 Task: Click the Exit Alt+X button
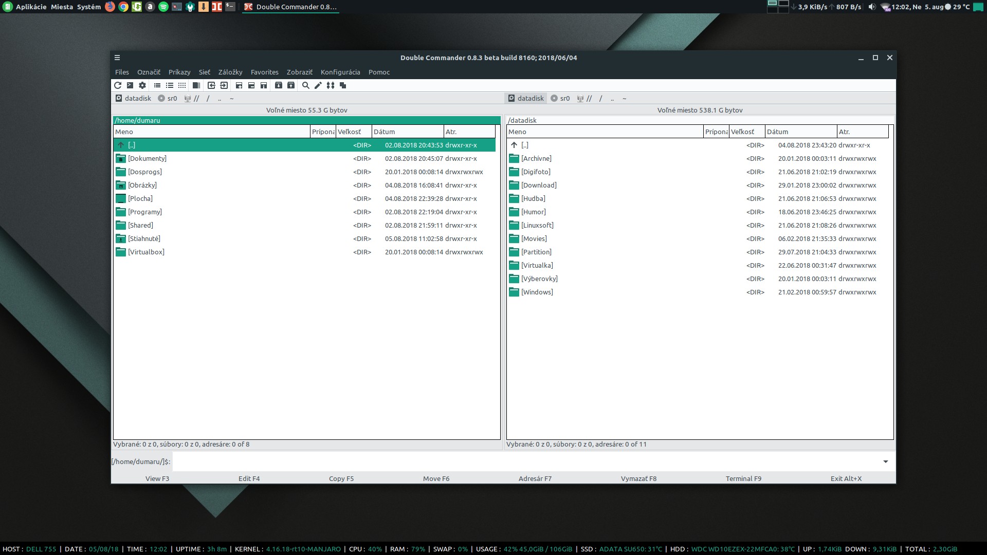coord(846,478)
